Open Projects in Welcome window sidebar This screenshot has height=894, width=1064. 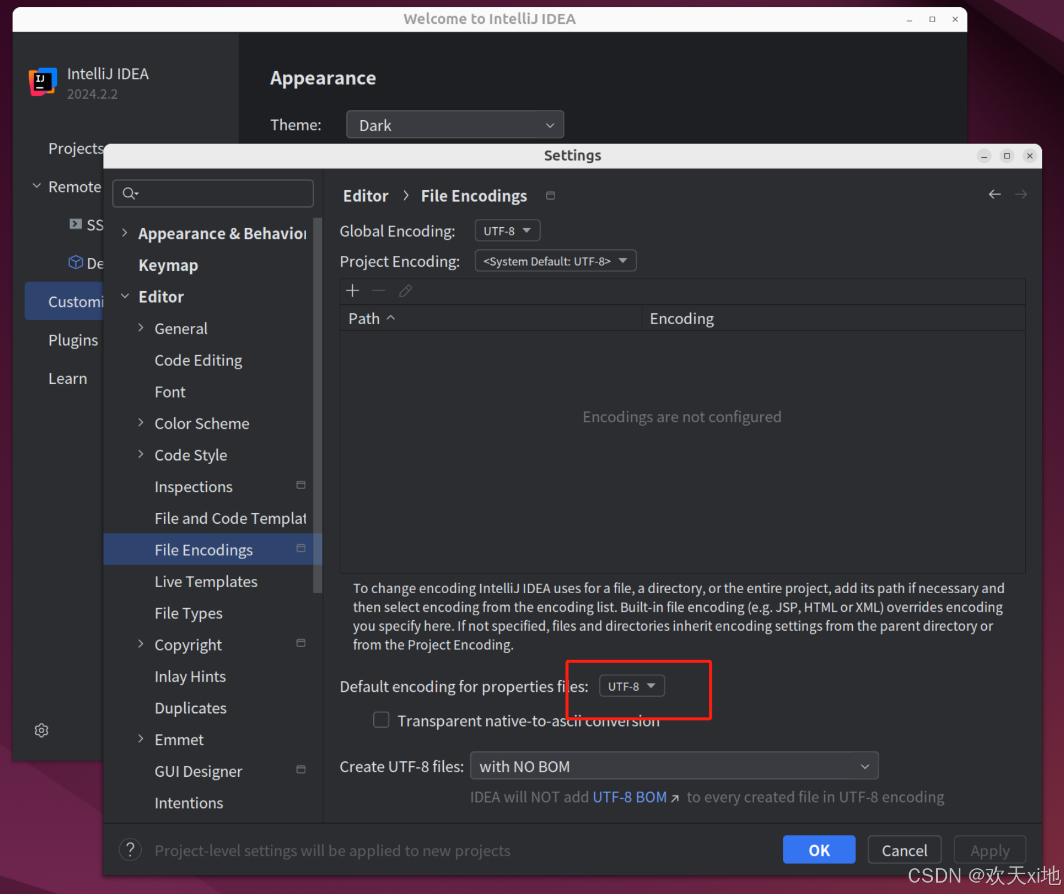75,148
